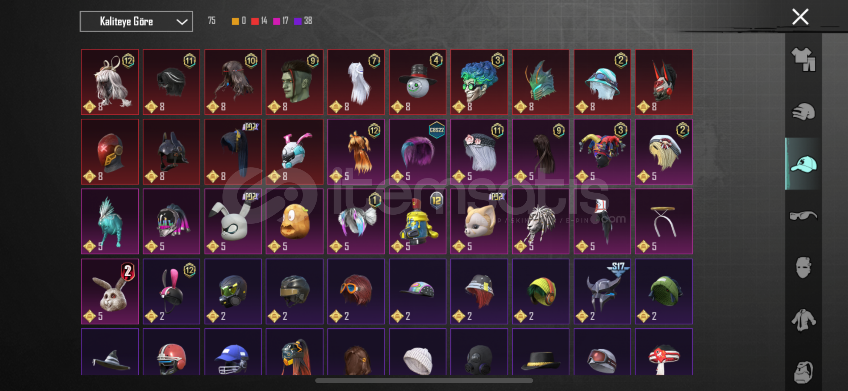Select the S17 horned helmet item

coord(602,291)
